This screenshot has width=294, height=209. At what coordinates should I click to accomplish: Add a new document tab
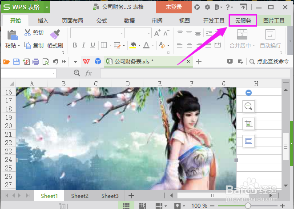click(198, 62)
